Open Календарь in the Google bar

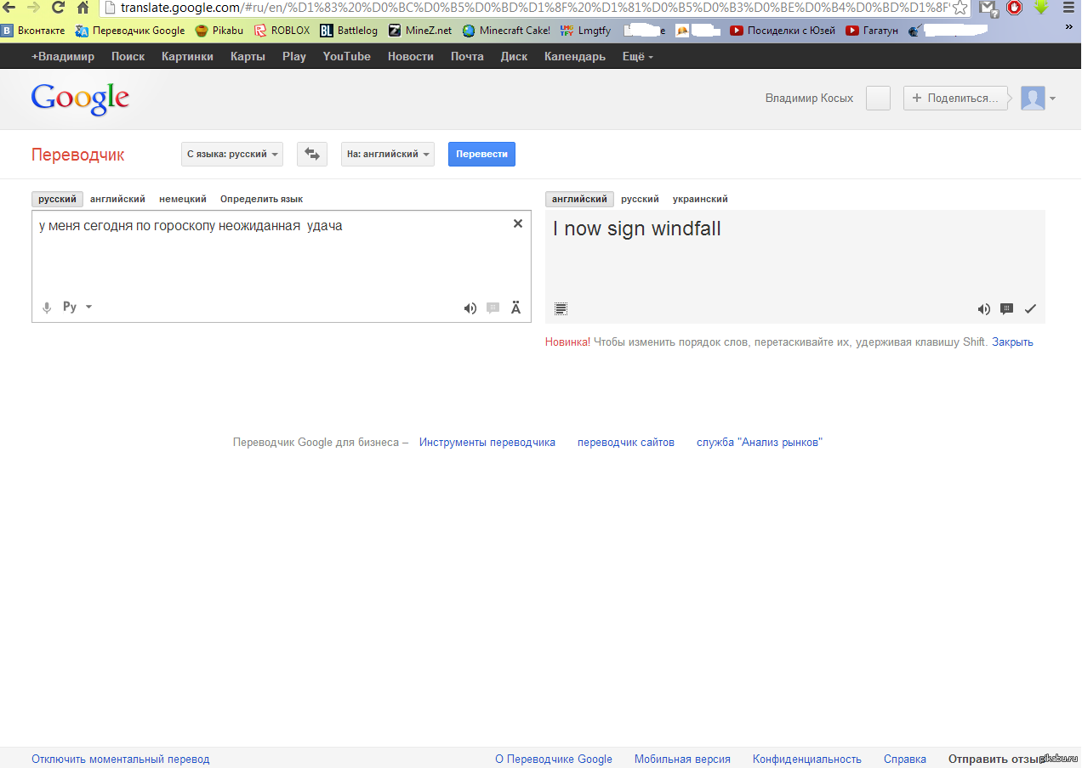coord(575,57)
